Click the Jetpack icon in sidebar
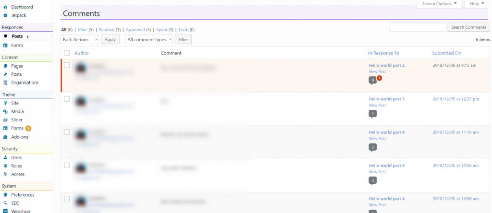492x213 pixels. click(x=5, y=15)
